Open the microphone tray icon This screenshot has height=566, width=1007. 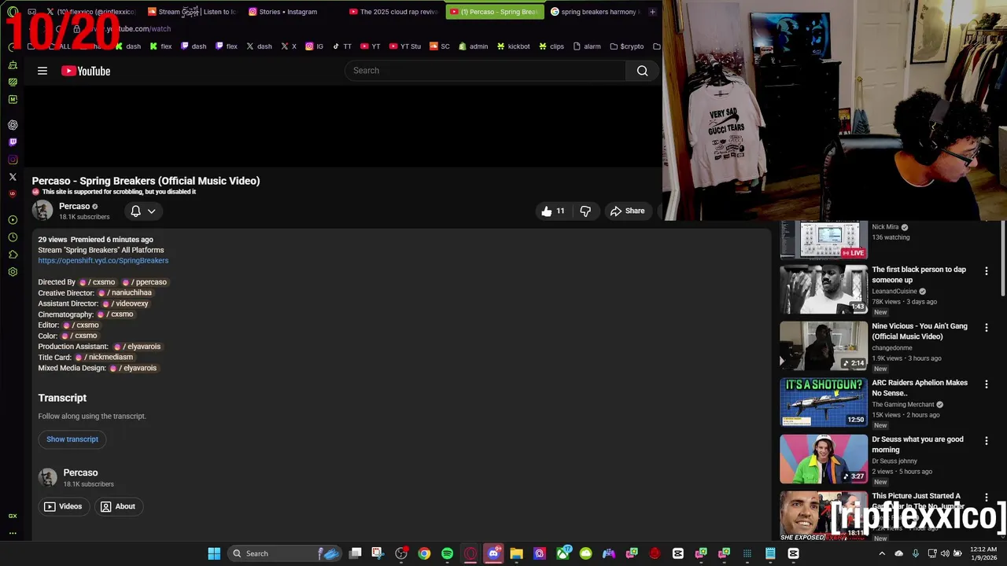click(x=916, y=553)
